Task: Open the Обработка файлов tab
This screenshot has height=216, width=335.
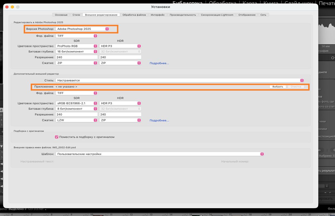Action: (x=134, y=15)
